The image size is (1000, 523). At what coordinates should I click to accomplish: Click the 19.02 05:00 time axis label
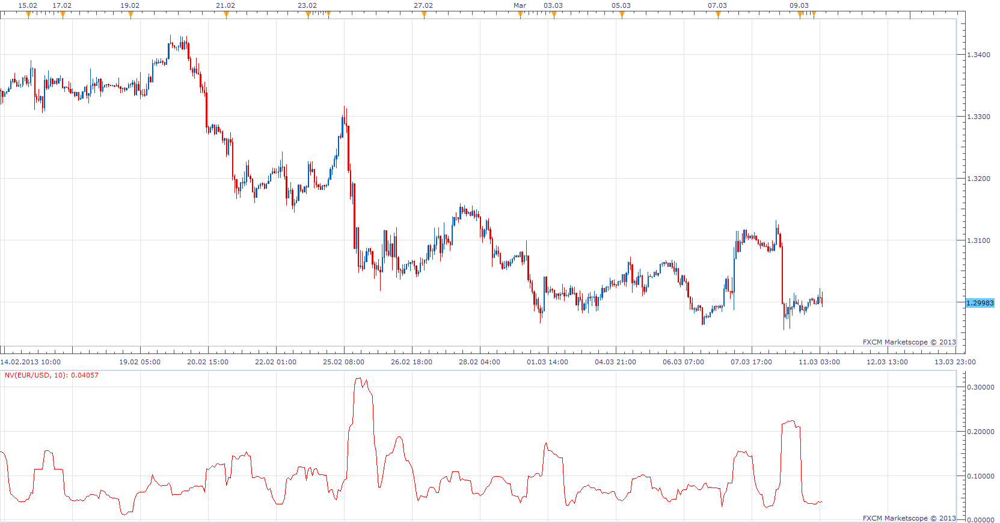pyautogui.click(x=140, y=362)
